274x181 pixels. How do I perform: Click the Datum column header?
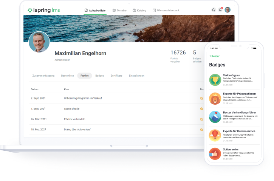[x=35, y=89]
